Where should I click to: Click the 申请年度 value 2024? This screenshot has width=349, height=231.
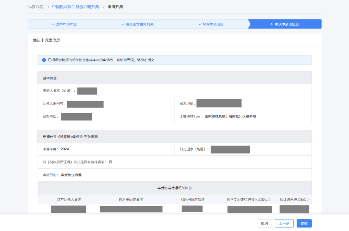coord(65,149)
